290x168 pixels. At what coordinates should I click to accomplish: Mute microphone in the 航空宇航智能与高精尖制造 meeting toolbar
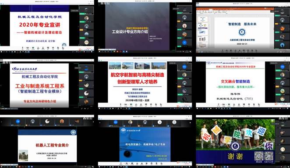click(120, 105)
